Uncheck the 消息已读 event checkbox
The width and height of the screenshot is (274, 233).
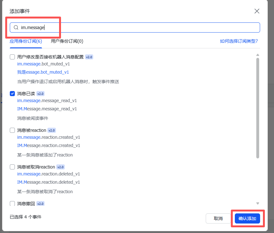(x=12, y=93)
